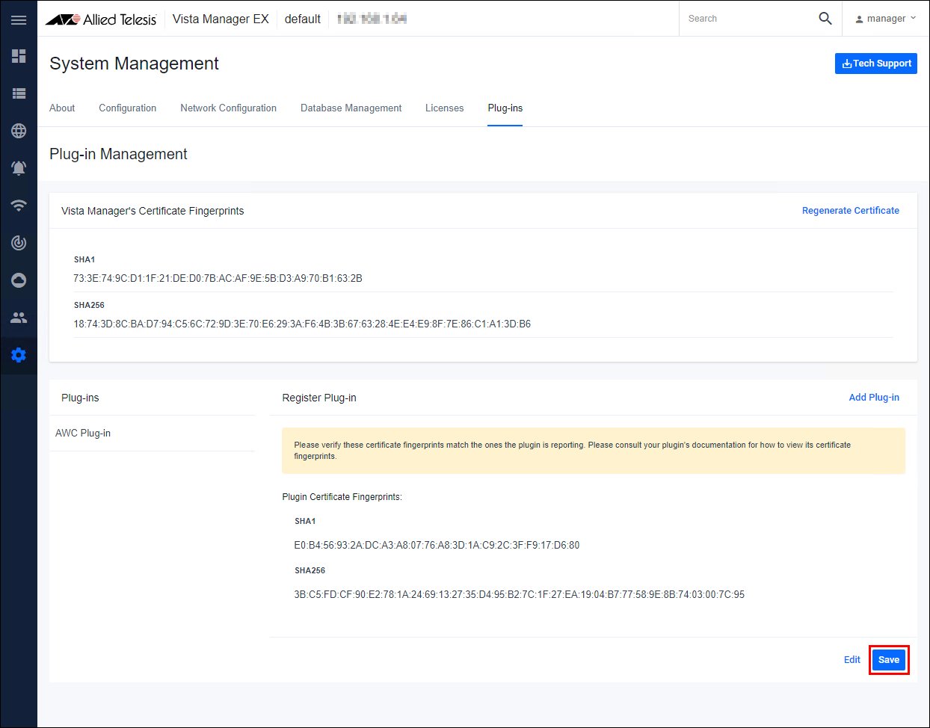Open the hamburger navigation menu
The height and width of the screenshot is (728, 930).
click(x=19, y=19)
